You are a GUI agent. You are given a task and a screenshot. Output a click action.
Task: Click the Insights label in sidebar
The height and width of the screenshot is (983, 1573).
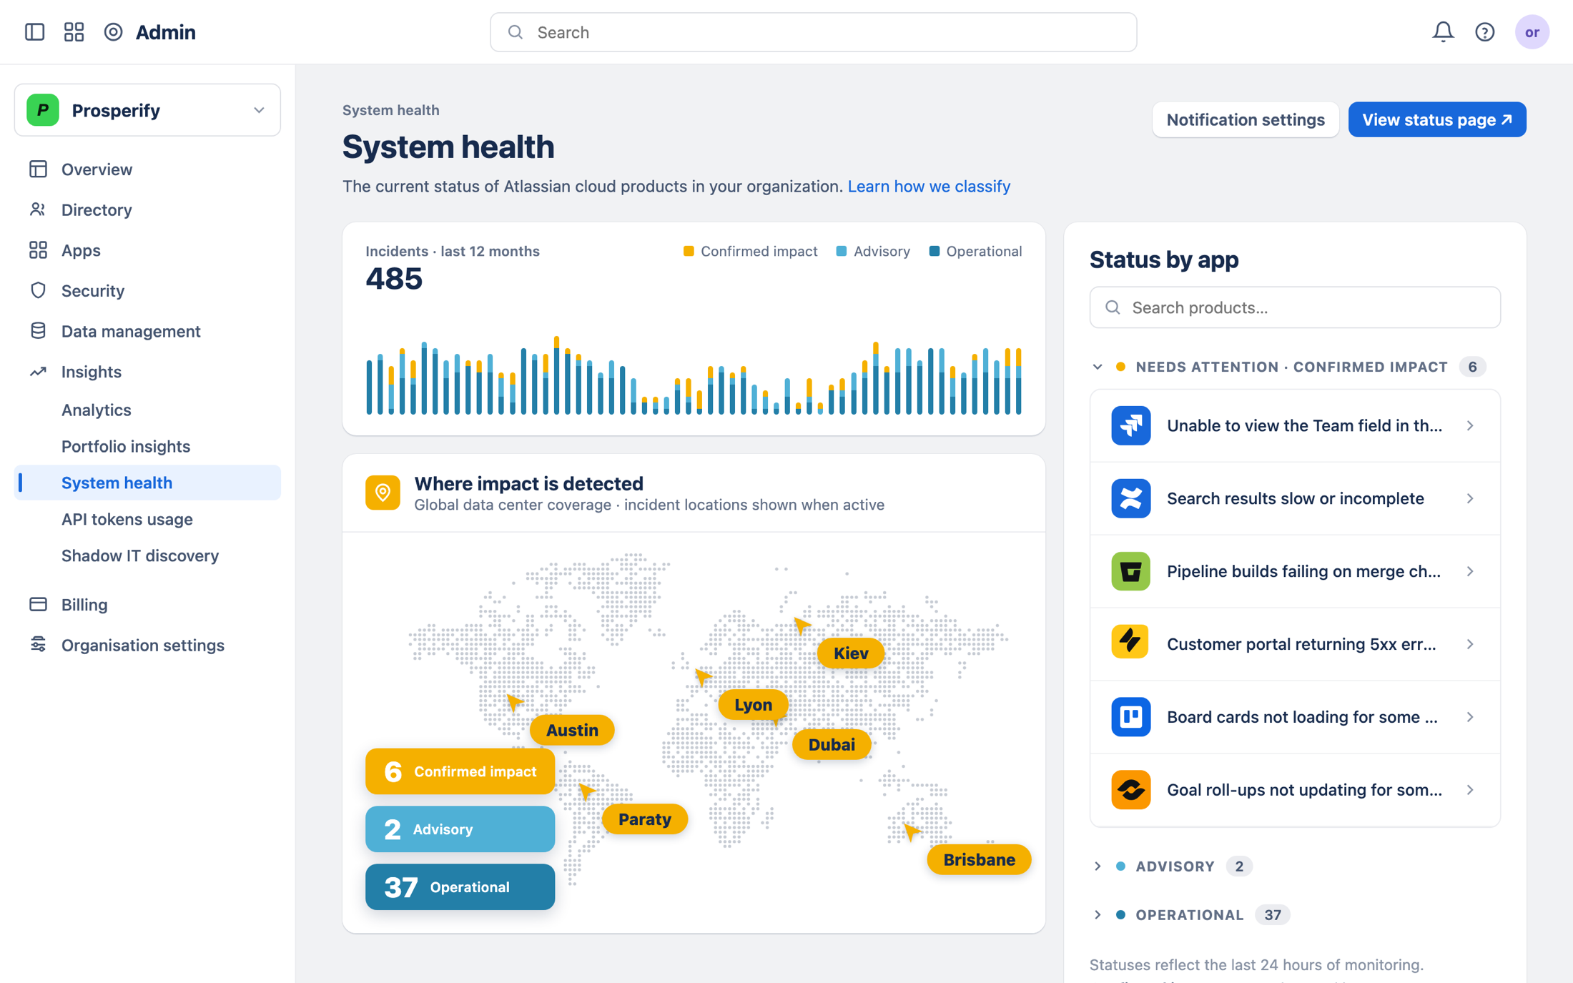pos(92,372)
